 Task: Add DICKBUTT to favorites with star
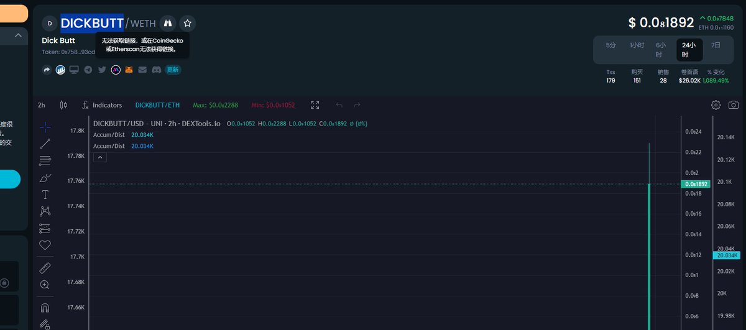tap(188, 24)
